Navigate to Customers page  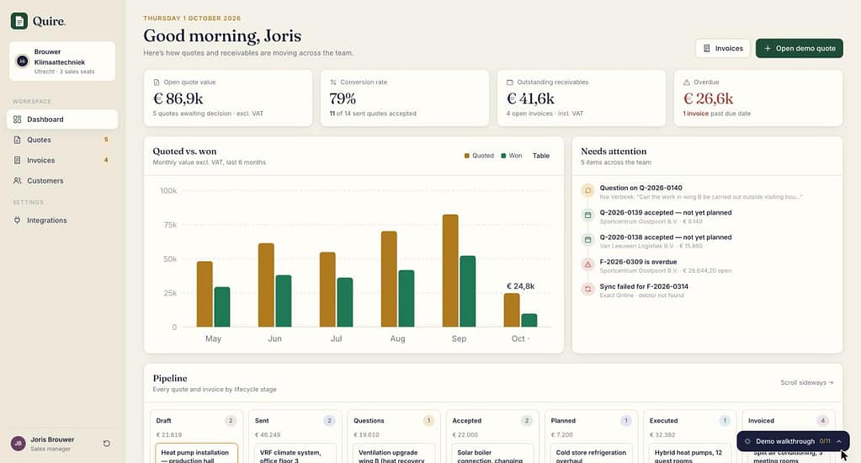point(62,181)
